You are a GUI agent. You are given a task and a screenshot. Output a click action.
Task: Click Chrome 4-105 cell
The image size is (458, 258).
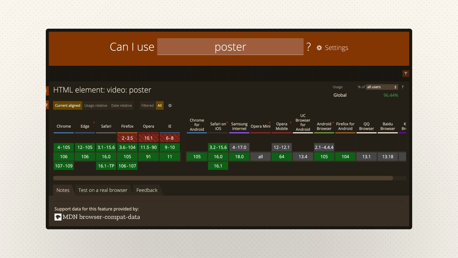point(64,147)
